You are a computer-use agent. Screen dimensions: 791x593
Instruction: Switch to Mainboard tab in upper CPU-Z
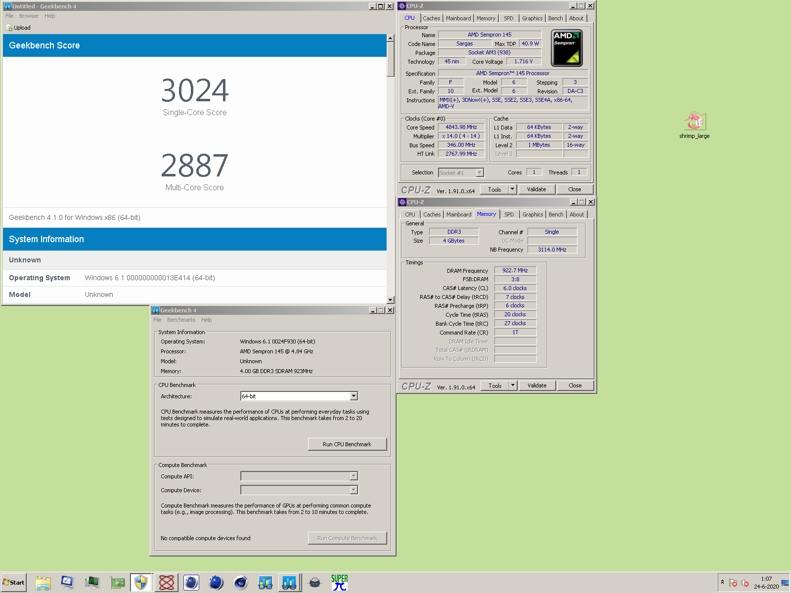[x=458, y=18]
